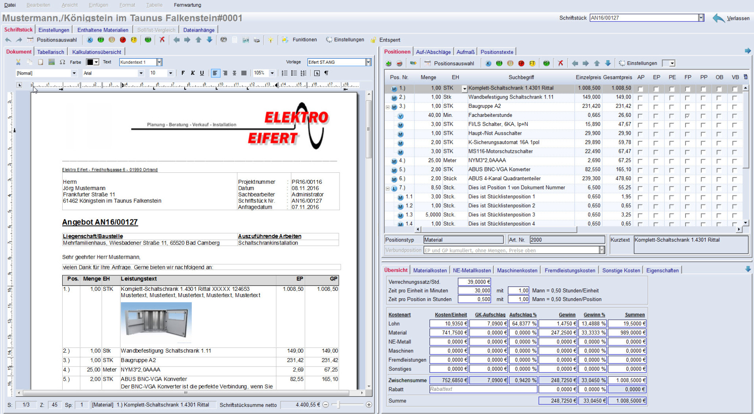Insert special character with Omega icon
This screenshot has width=754, height=414.
62,62
